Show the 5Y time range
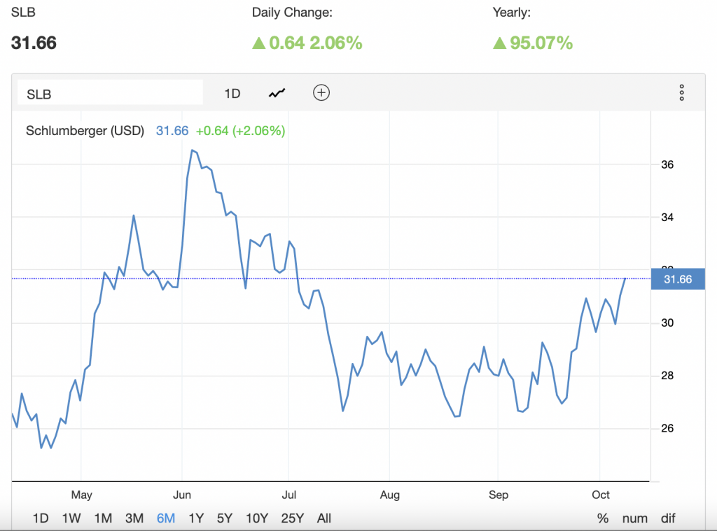The image size is (717, 531). click(x=225, y=518)
